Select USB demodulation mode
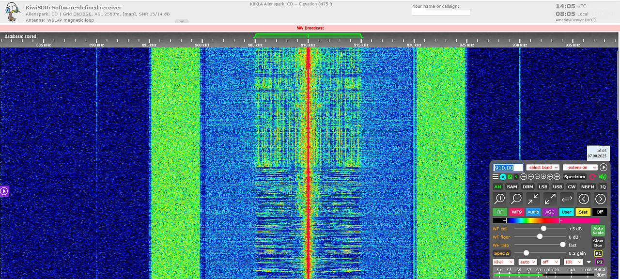 pyautogui.click(x=558, y=186)
